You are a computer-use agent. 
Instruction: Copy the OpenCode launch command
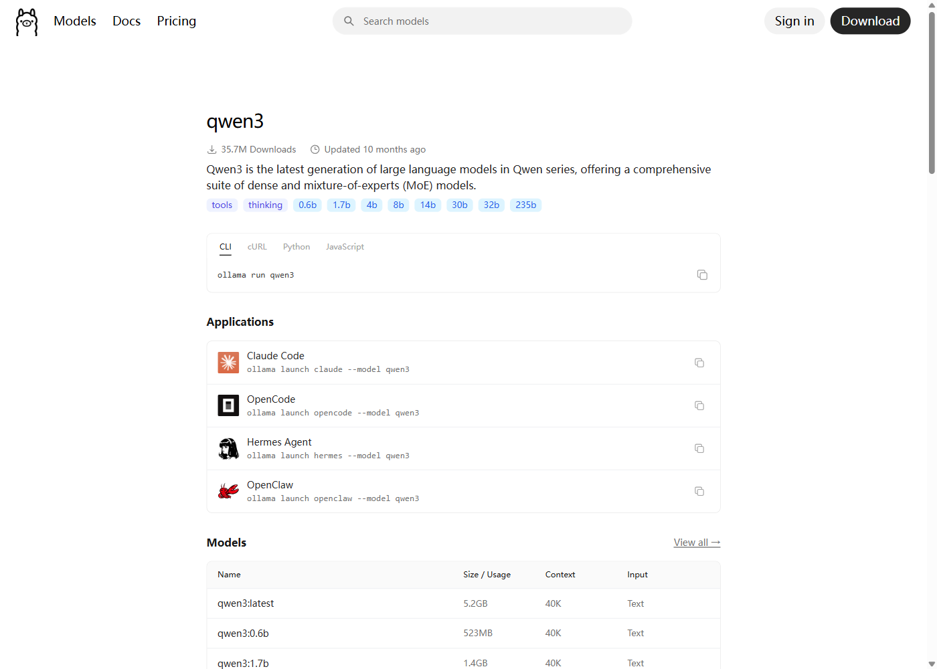(x=699, y=405)
